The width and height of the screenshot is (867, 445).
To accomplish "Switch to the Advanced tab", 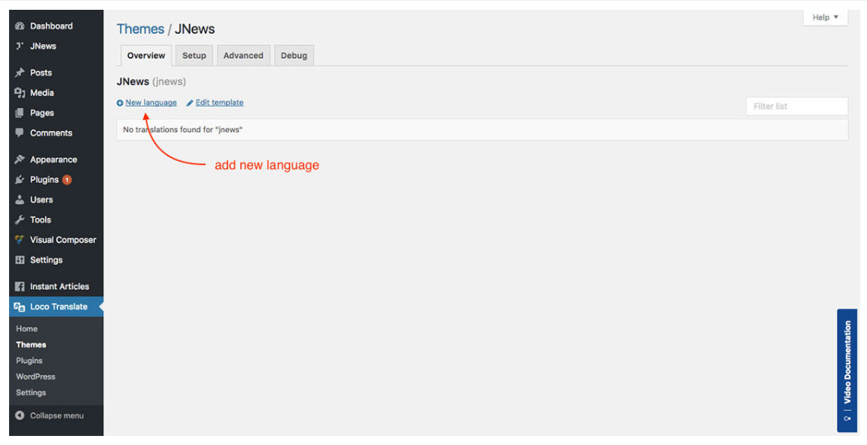I will 243,55.
